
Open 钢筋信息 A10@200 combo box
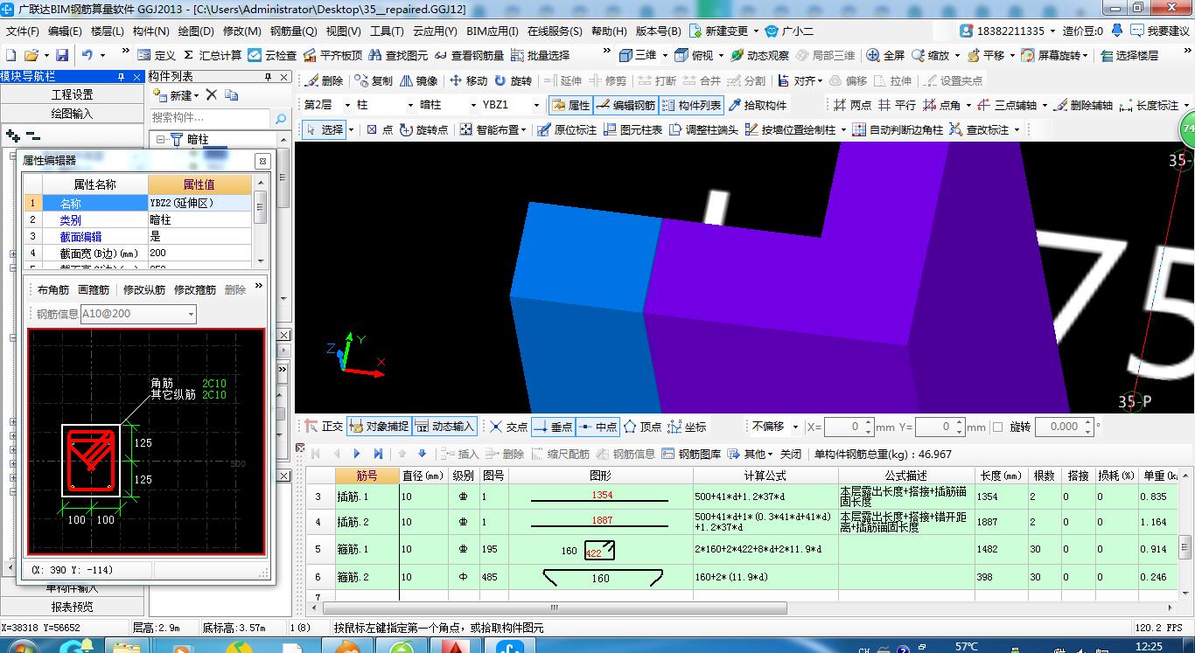point(138,314)
